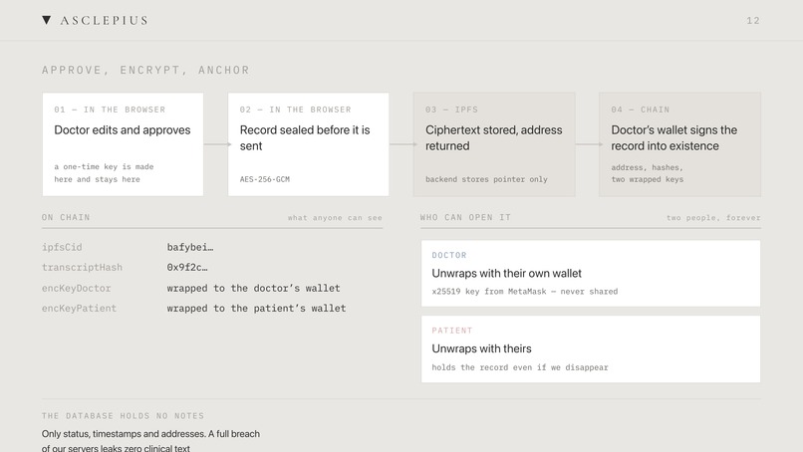Image resolution: width=803 pixels, height=452 pixels.
Task: Click the 'ipfsCid' field name
Action: 62,247
